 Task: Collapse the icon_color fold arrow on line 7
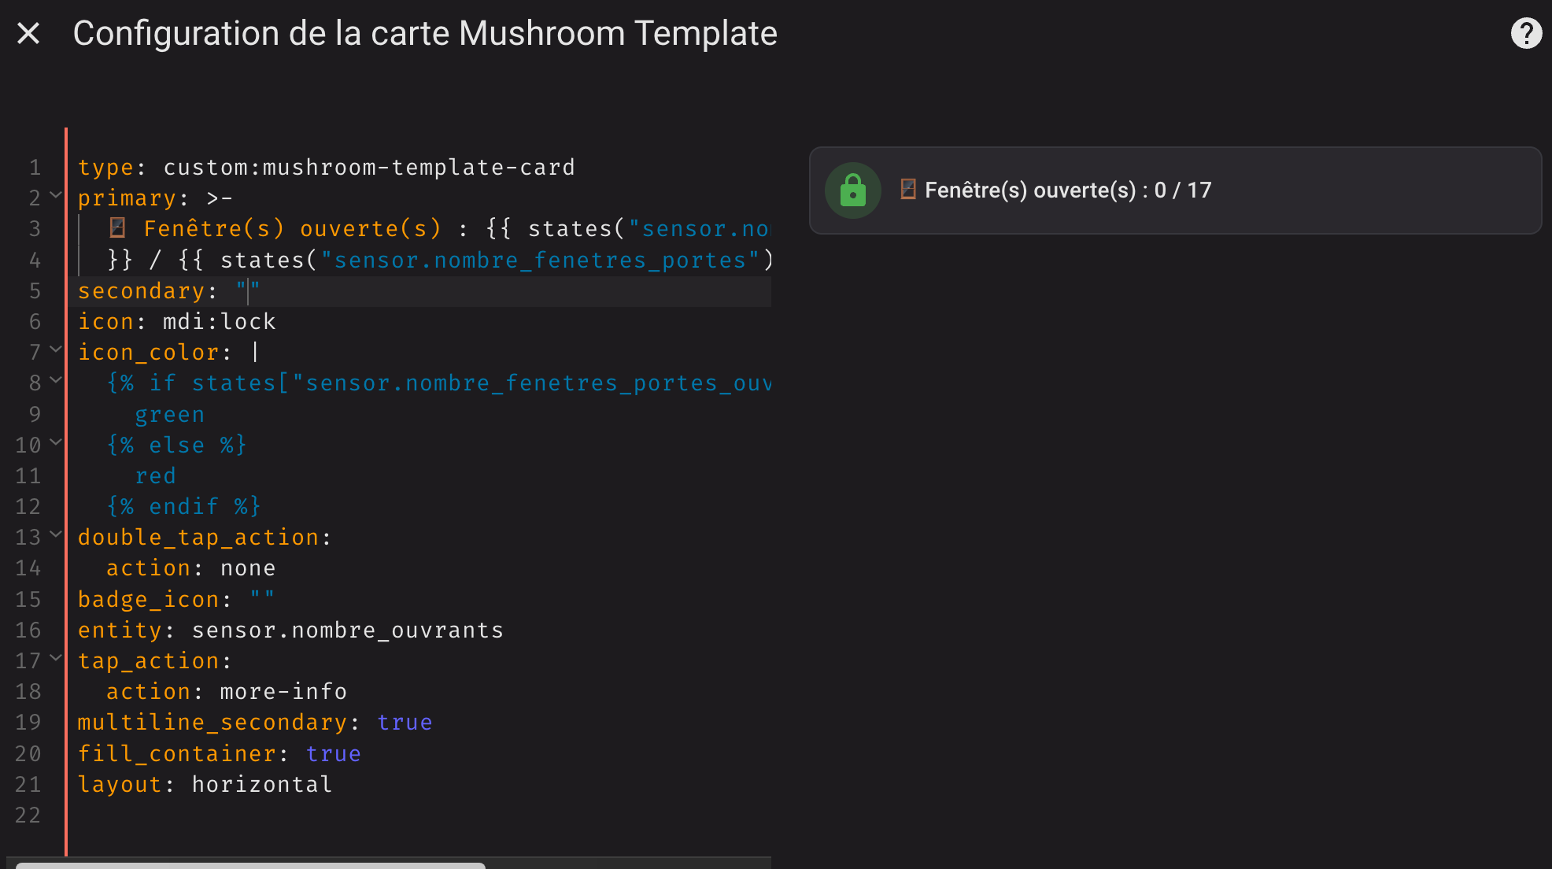pyautogui.click(x=56, y=349)
